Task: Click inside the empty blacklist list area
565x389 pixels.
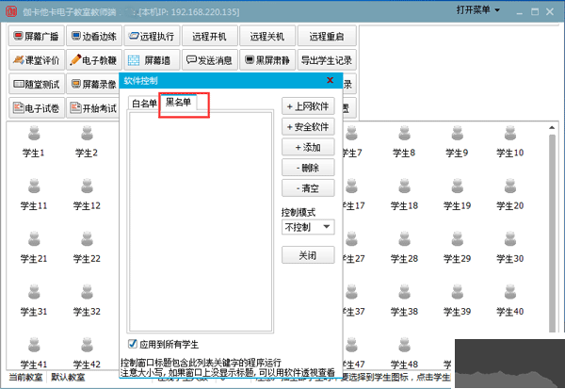Action: coord(201,221)
